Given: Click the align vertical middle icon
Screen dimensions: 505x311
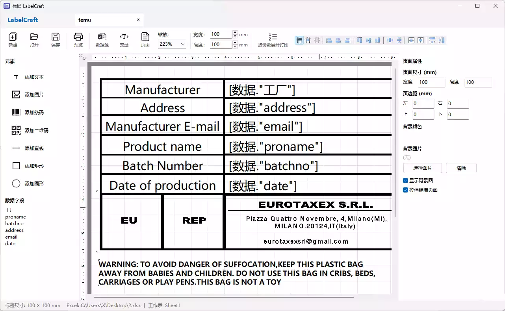Looking at the screenshot, I should click(369, 40).
